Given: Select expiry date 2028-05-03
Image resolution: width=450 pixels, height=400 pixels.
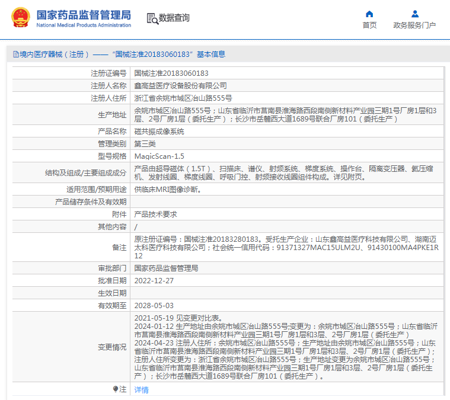Looking at the screenshot, I should click(154, 306).
